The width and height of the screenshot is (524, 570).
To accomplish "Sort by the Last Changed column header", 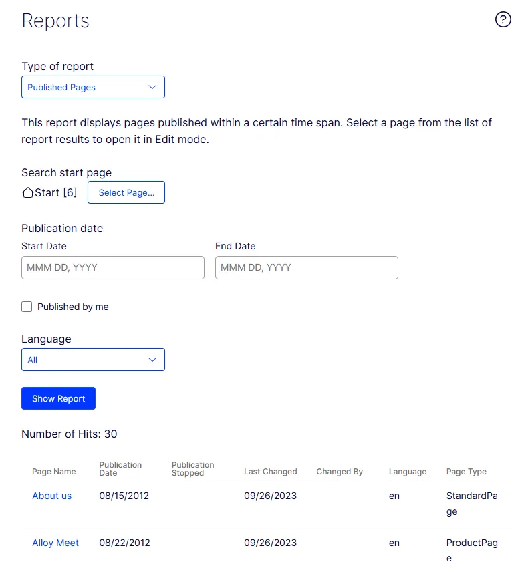I will click(x=271, y=472).
